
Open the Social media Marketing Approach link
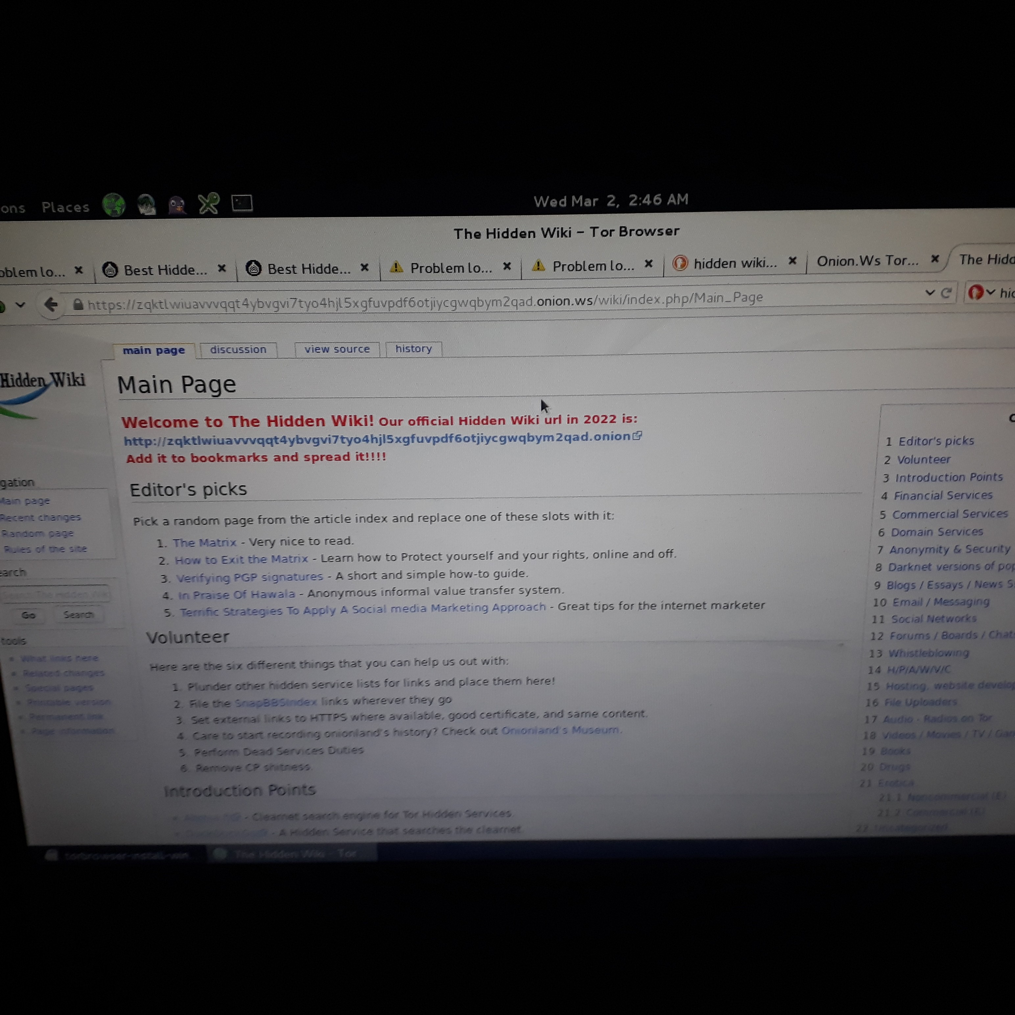tap(363, 609)
